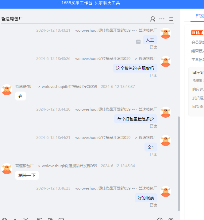
Task: Click the 13:43:37 message timestamp
Action: pos(118,87)
